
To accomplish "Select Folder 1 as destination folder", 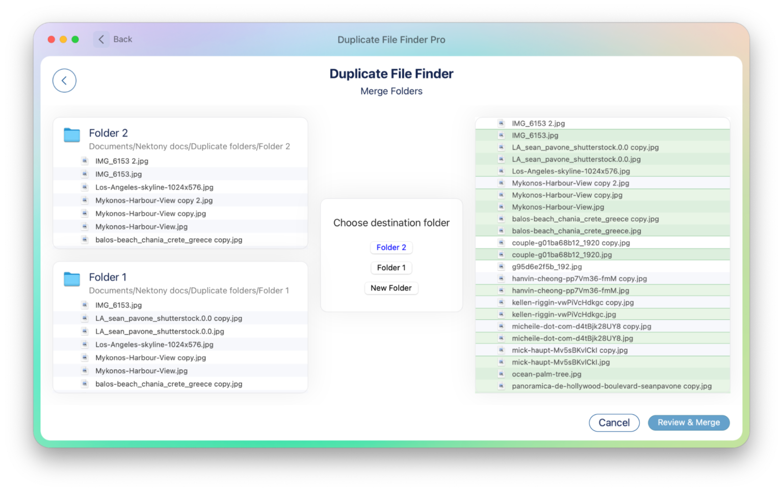I will 391,268.
